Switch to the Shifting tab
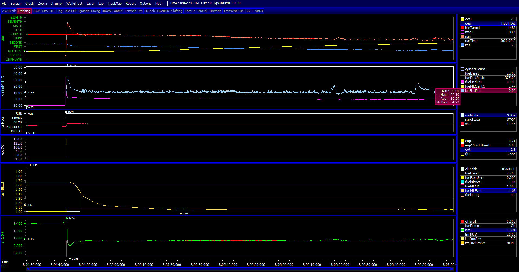The width and height of the screenshot is (519, 272). [177, 11]
